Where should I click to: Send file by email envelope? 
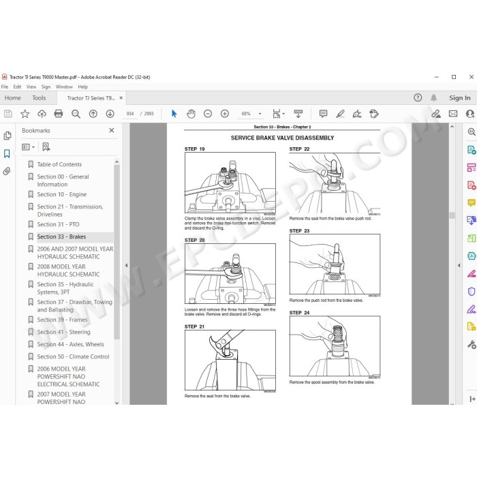pos(453,114)
